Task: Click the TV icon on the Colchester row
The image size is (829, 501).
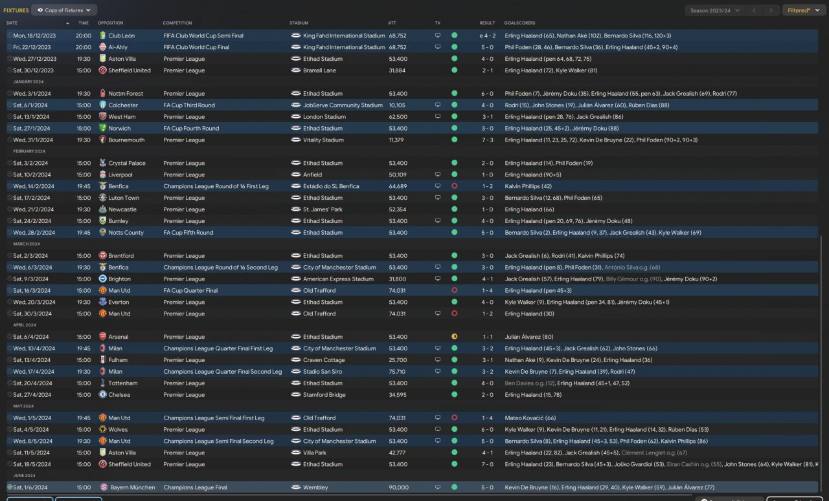Action: pyautogui.click(x=438, y=105)
